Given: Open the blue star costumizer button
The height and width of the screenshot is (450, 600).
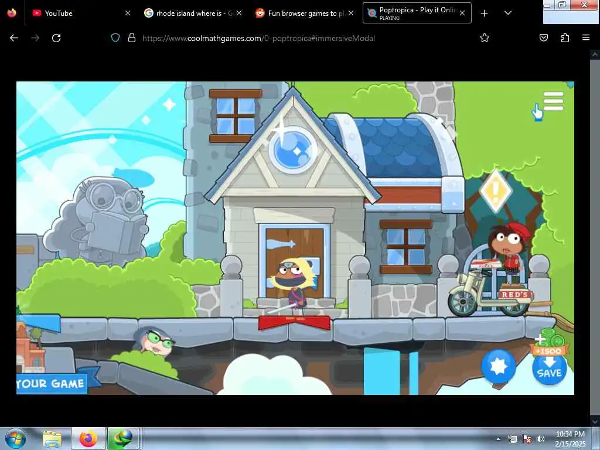Looking at the screenshot, I should coord(498,366).
